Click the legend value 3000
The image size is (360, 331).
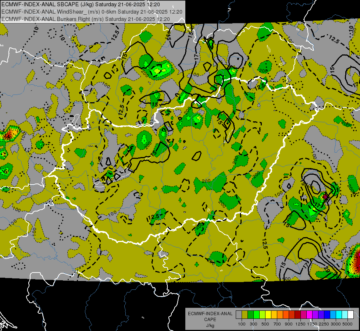click(x=336, y=324)
